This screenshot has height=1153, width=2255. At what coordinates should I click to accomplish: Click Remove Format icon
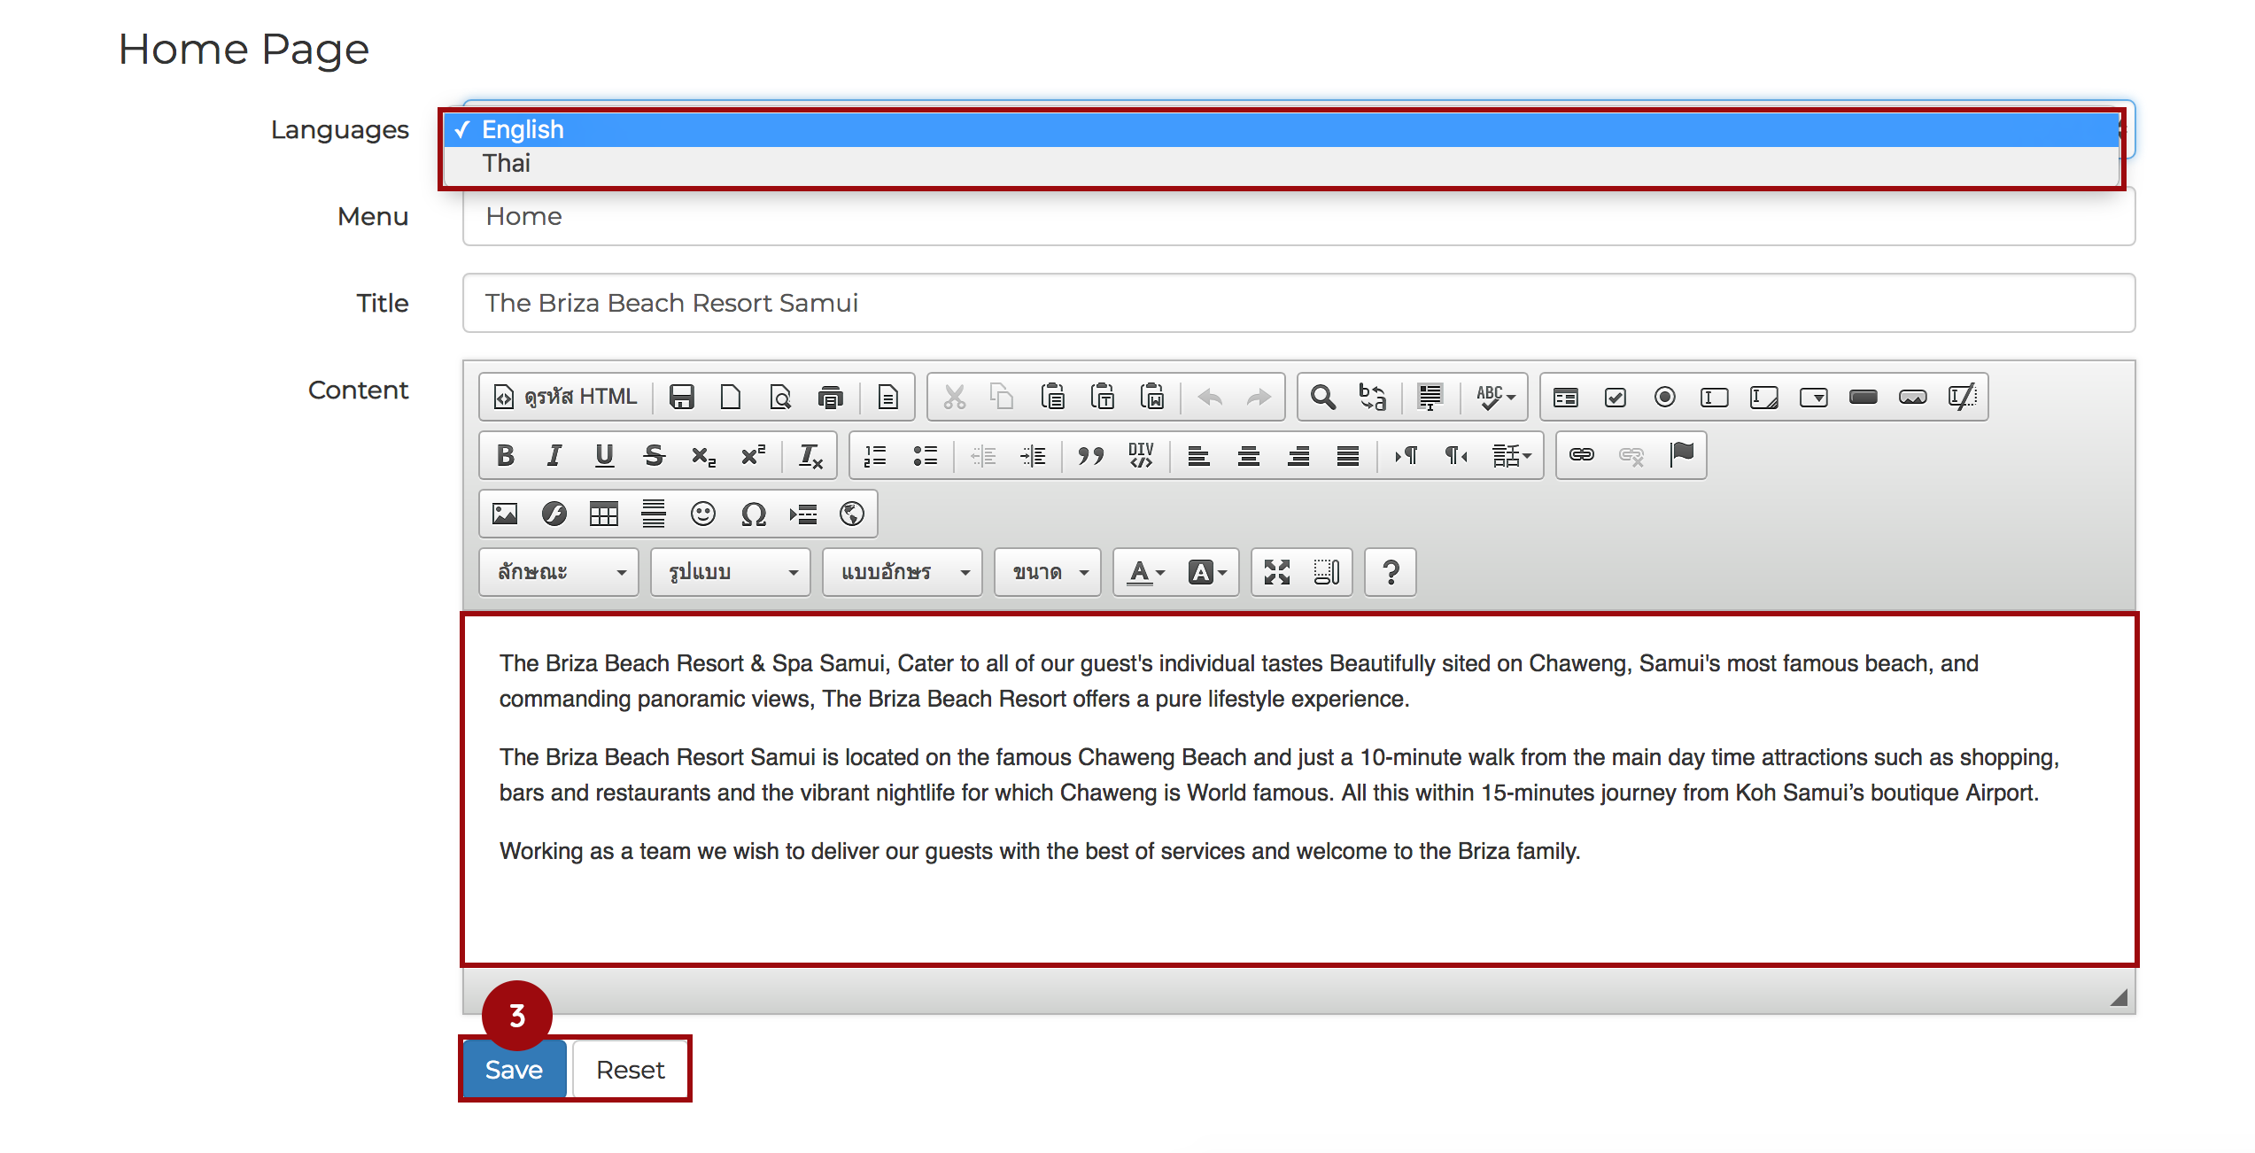pos(810,455)
